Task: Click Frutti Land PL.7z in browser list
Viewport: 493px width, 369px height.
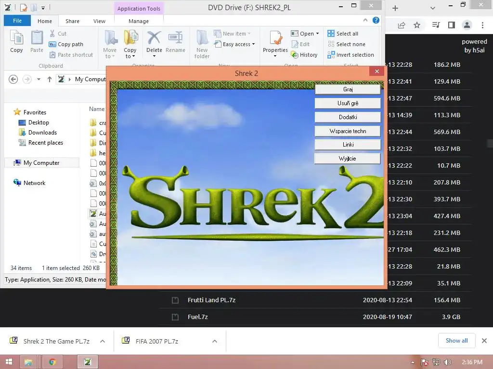Action: (211, 300)
